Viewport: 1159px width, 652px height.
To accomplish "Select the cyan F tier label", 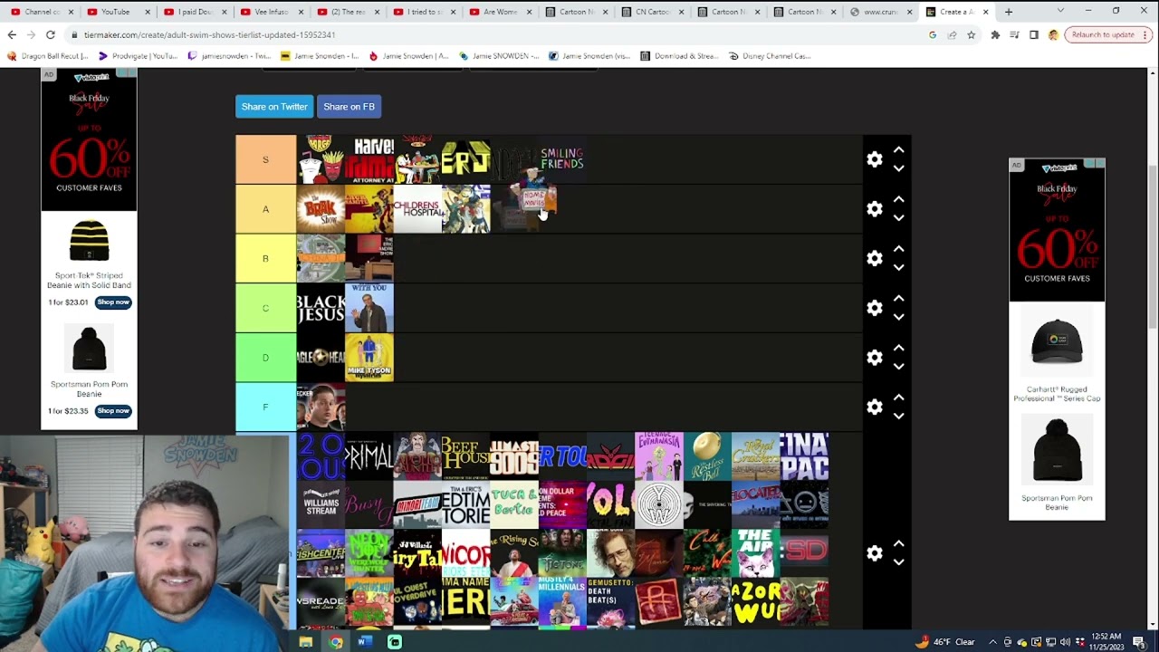I will click(x=265, y=407).
